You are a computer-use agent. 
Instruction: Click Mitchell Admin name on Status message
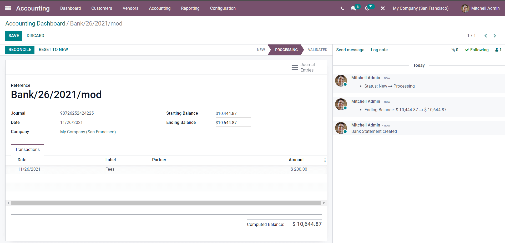click(x=366, y=78)
